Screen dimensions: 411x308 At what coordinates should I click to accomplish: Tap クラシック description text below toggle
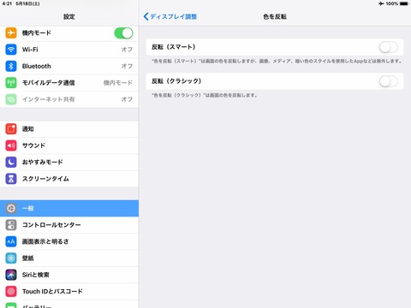[205, 95]
